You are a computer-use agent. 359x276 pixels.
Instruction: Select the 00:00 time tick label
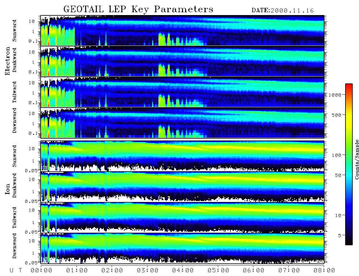pos(41,270)
